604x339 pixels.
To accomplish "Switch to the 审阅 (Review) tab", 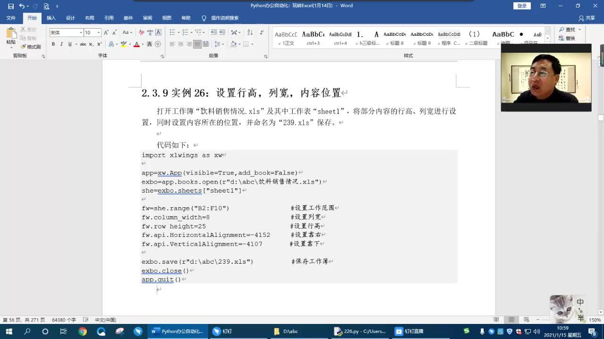I will (x=148, y=18).
